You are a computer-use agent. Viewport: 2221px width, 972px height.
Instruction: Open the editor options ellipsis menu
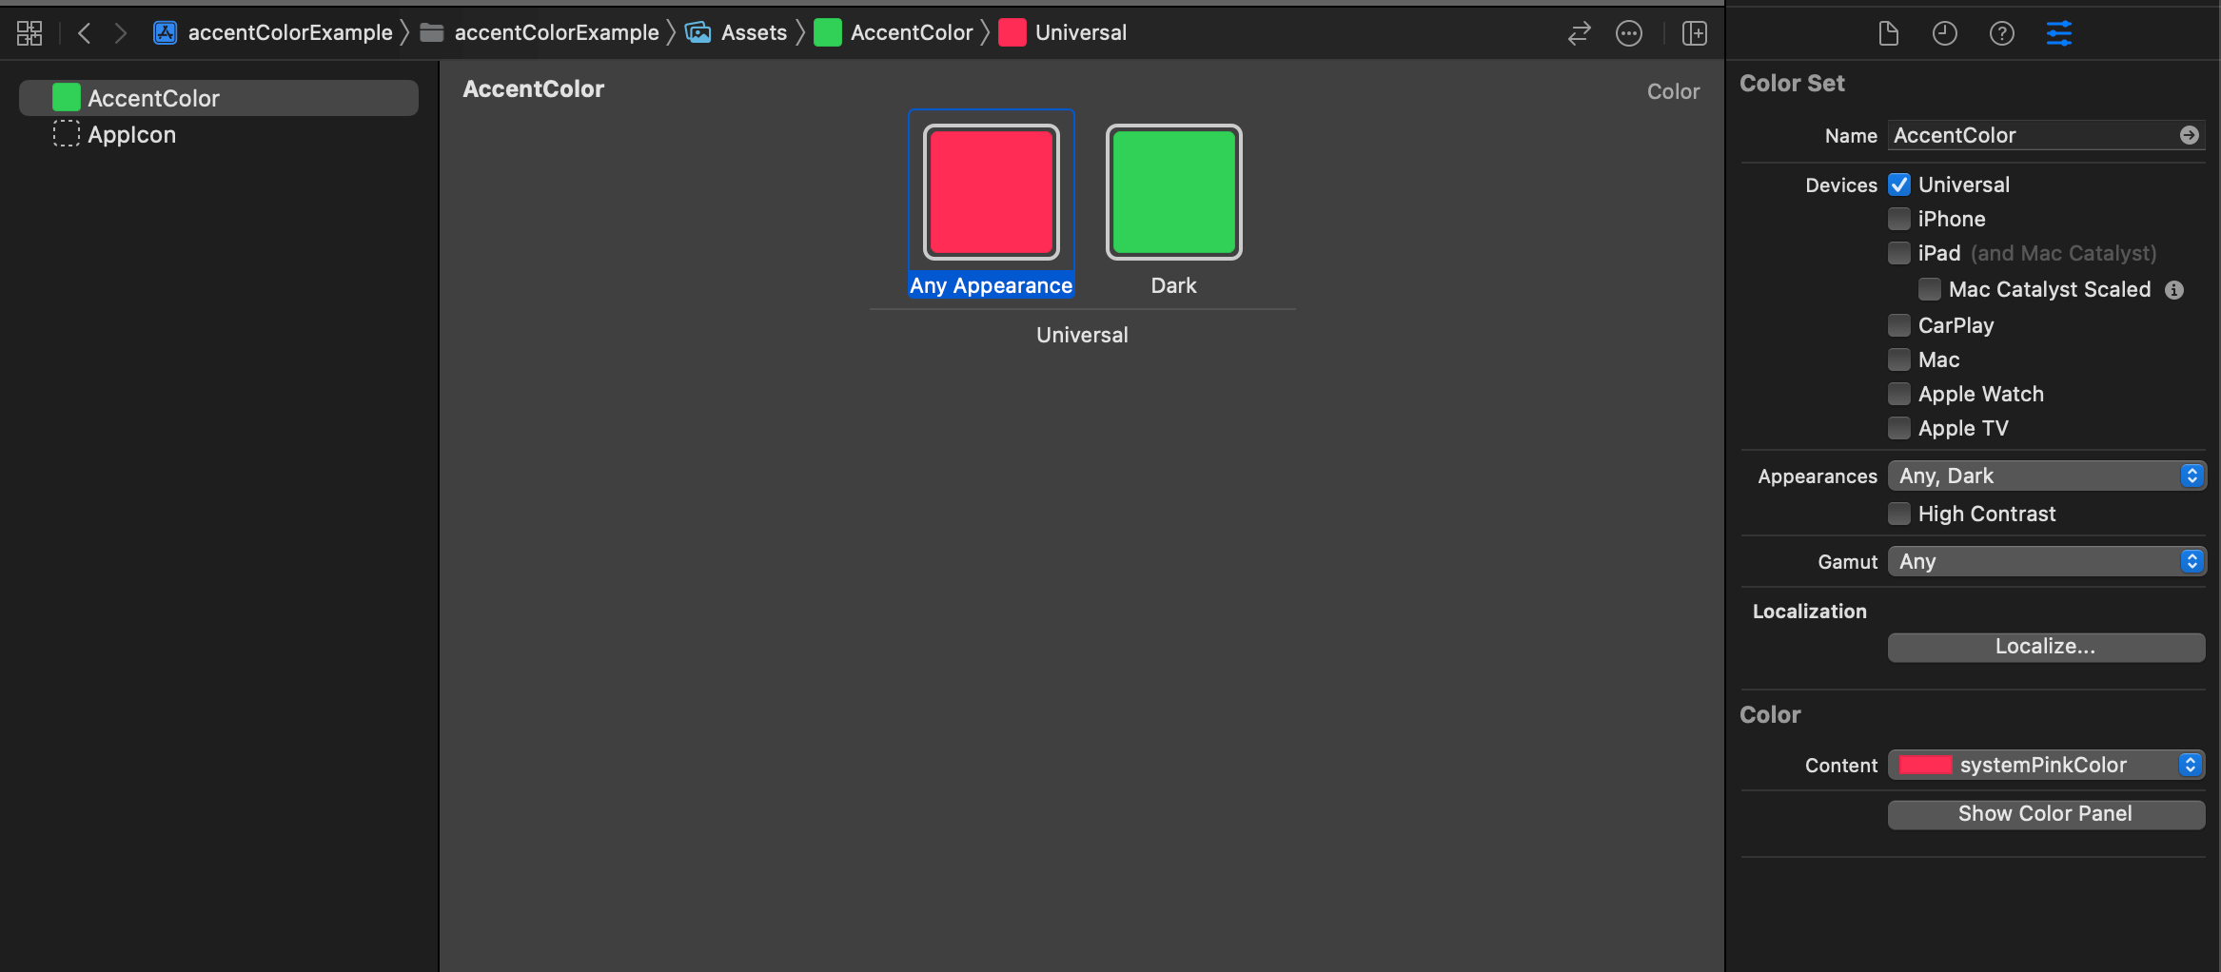pos(1629,33)
